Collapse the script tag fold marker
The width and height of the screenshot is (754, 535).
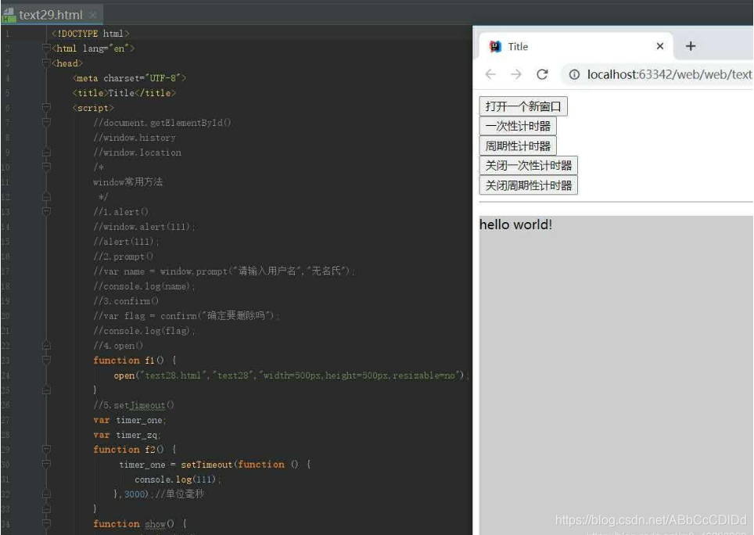click(46, 108)
